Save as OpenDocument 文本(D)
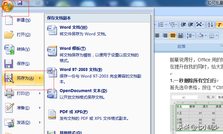 97,94
